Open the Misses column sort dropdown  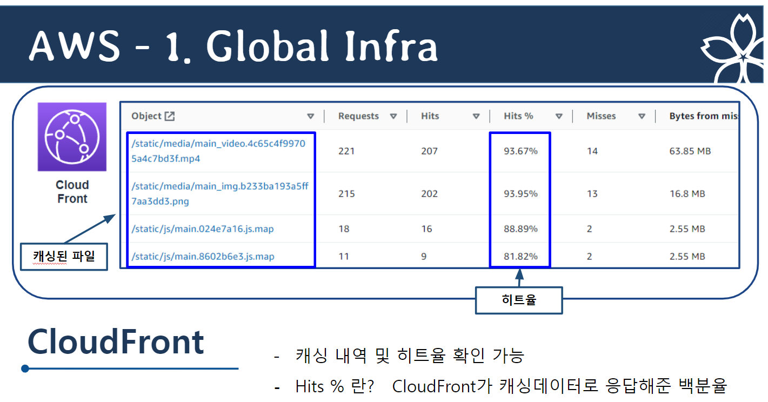coord(642,116)
